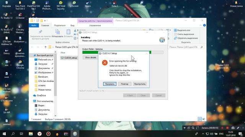Click Show details in CLEO installer
The height and width of the screenshot is (137, 245).
pos(91,57)
